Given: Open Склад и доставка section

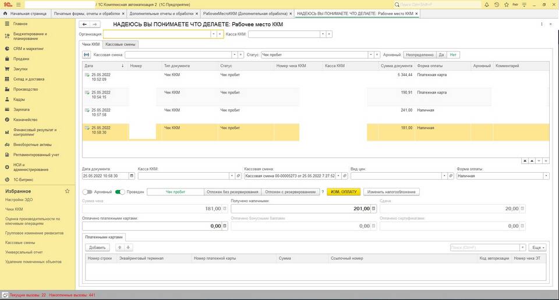Looking at the screenshot, I should tap(29, 79).
